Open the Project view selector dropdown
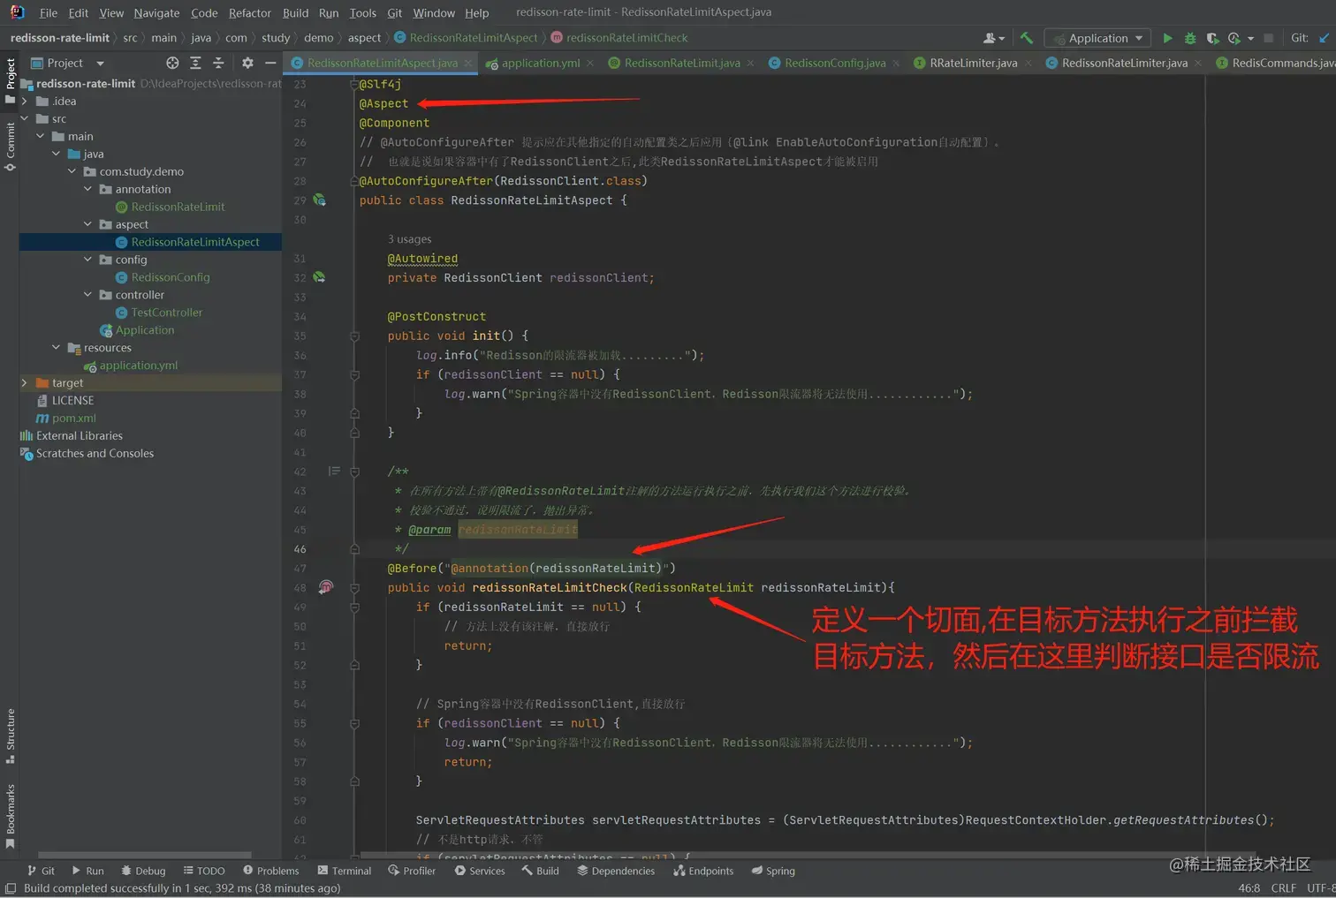Image resolution: width=1336 pixels, height=898 pixels. [x=67, y=63]
